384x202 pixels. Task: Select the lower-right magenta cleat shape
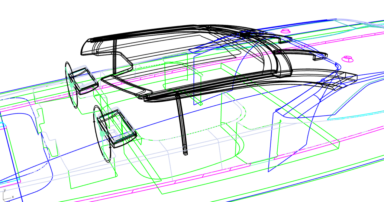[x=347, y=58]
